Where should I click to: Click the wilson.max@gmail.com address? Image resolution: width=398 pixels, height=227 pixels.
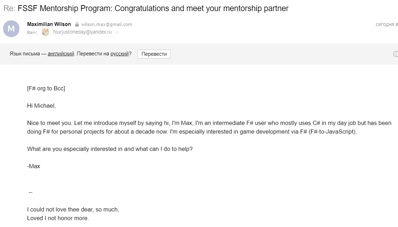point(107,24)
